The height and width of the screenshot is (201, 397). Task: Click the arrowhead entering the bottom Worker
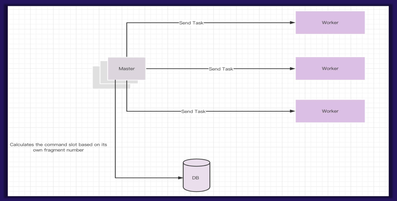point(293,111)
